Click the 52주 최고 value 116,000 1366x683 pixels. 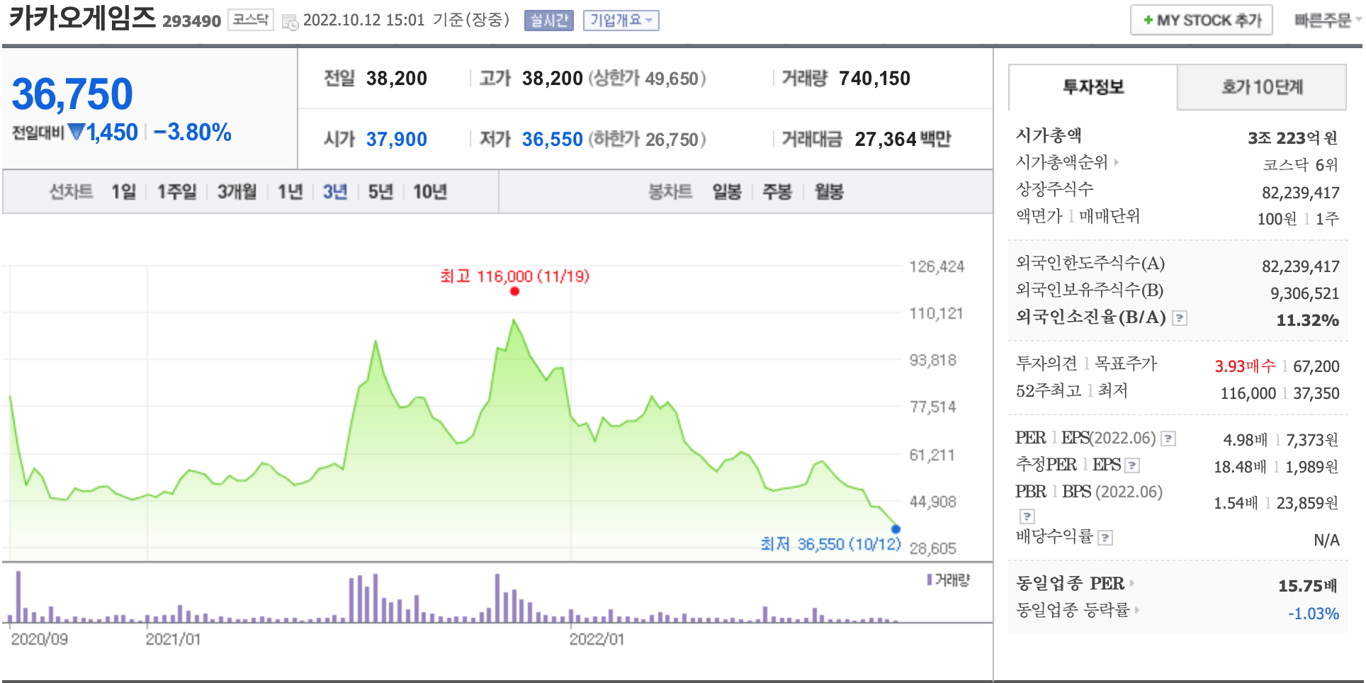click(1248, 393)
